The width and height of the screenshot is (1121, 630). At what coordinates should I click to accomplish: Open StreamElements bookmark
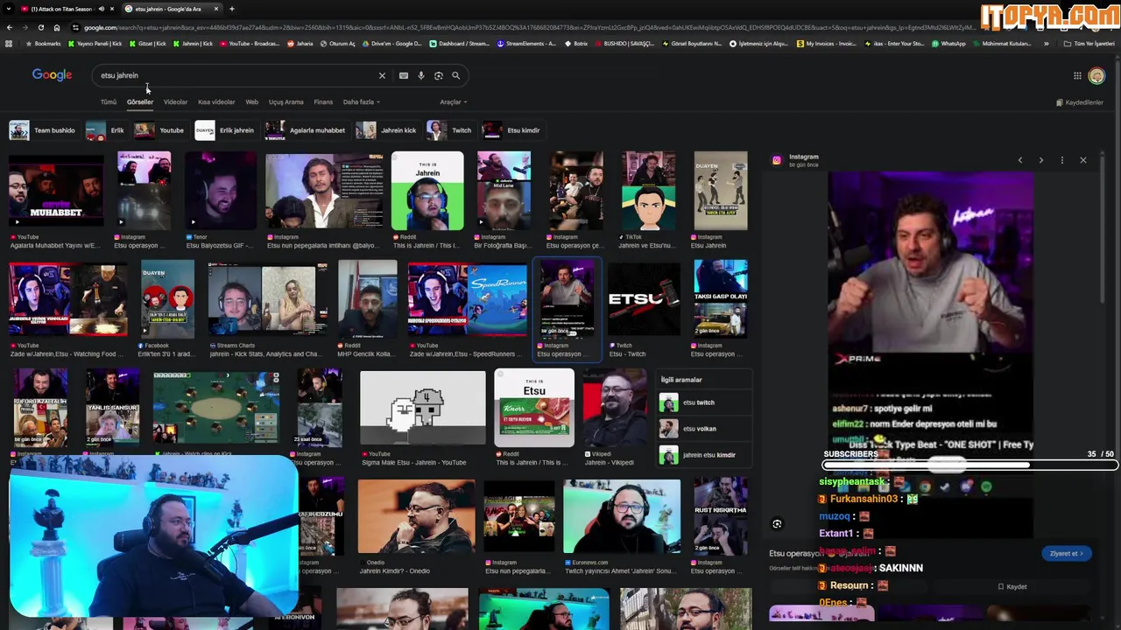[527, 44]
